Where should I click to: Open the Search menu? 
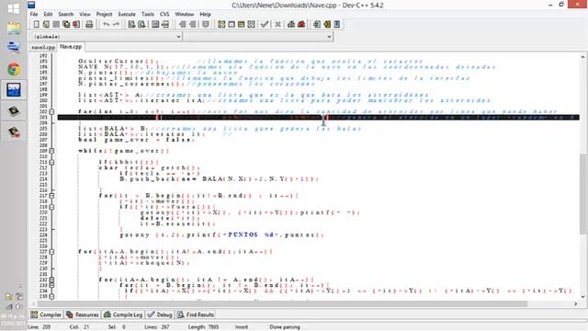point(65,15)
